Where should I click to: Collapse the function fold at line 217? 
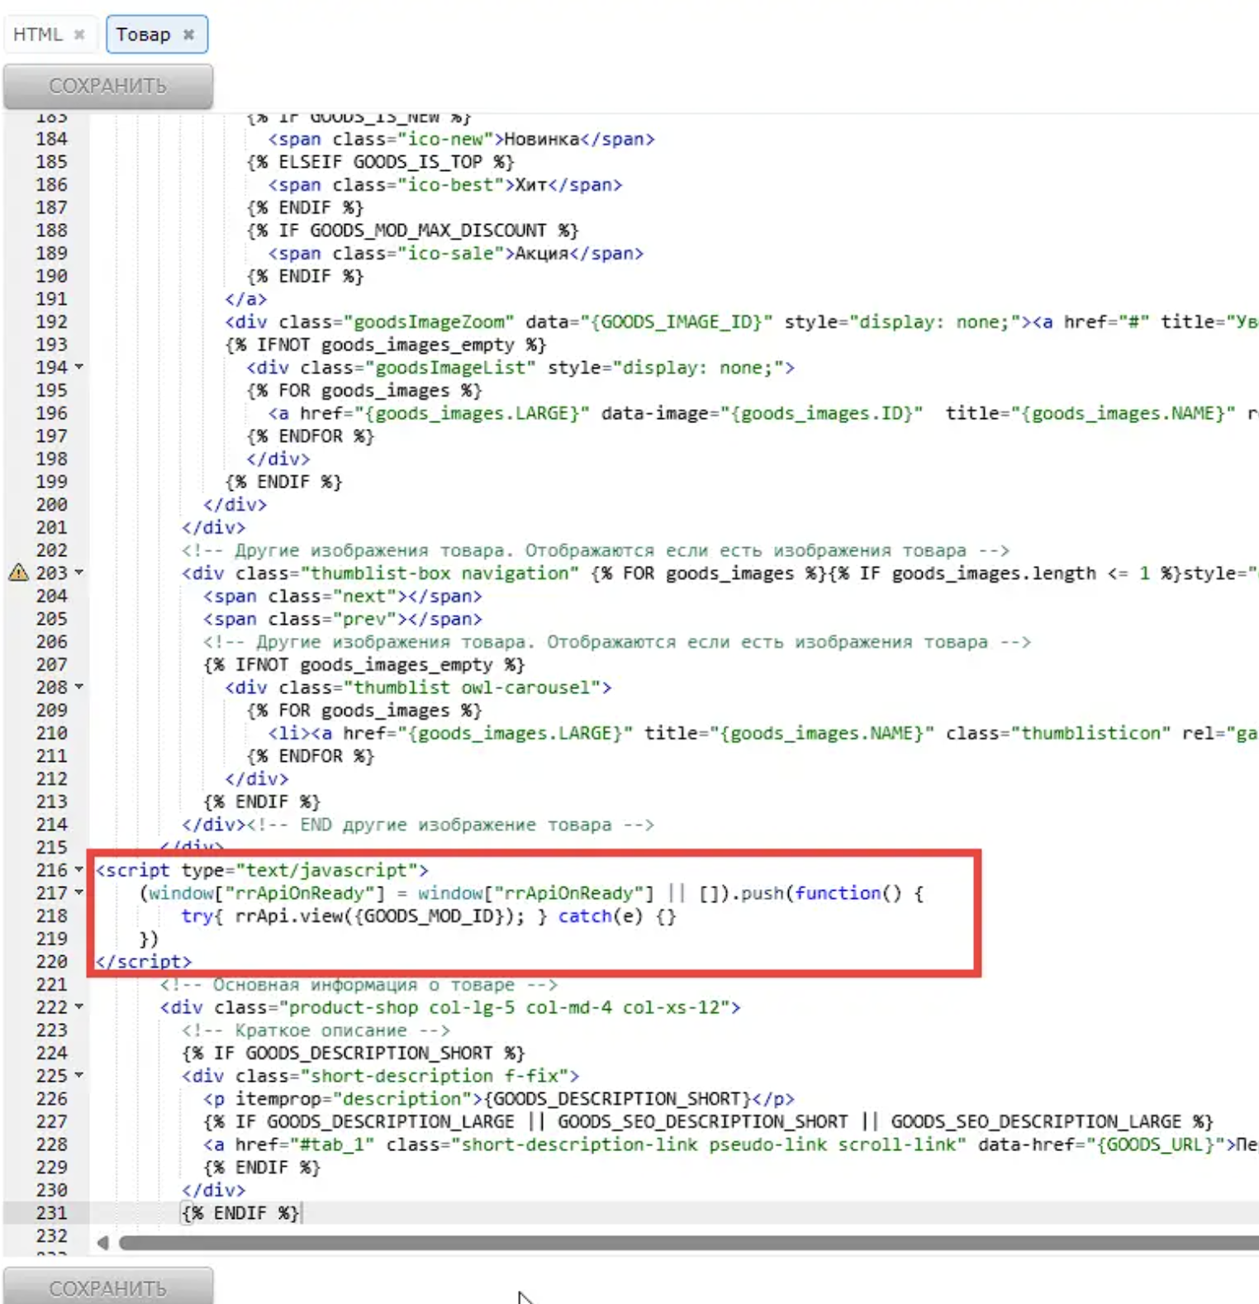pyautogui.click(x=79, y=892)
